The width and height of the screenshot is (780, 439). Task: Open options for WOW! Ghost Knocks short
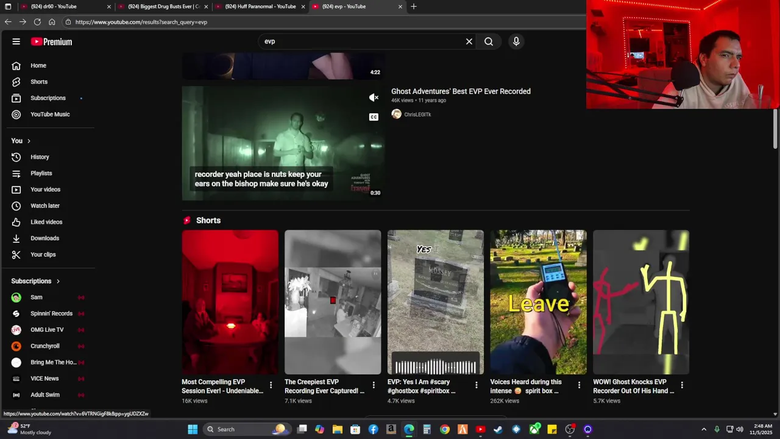(x=682, y=385)
